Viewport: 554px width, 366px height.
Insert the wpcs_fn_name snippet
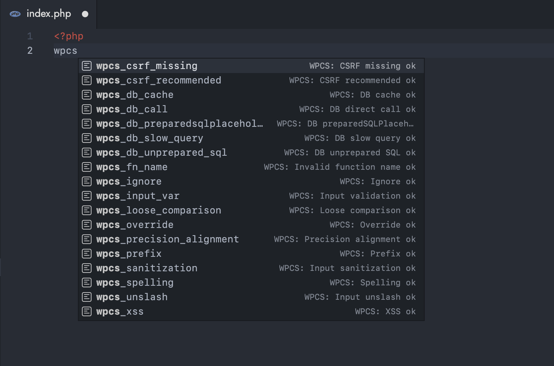tap(251, 167)
